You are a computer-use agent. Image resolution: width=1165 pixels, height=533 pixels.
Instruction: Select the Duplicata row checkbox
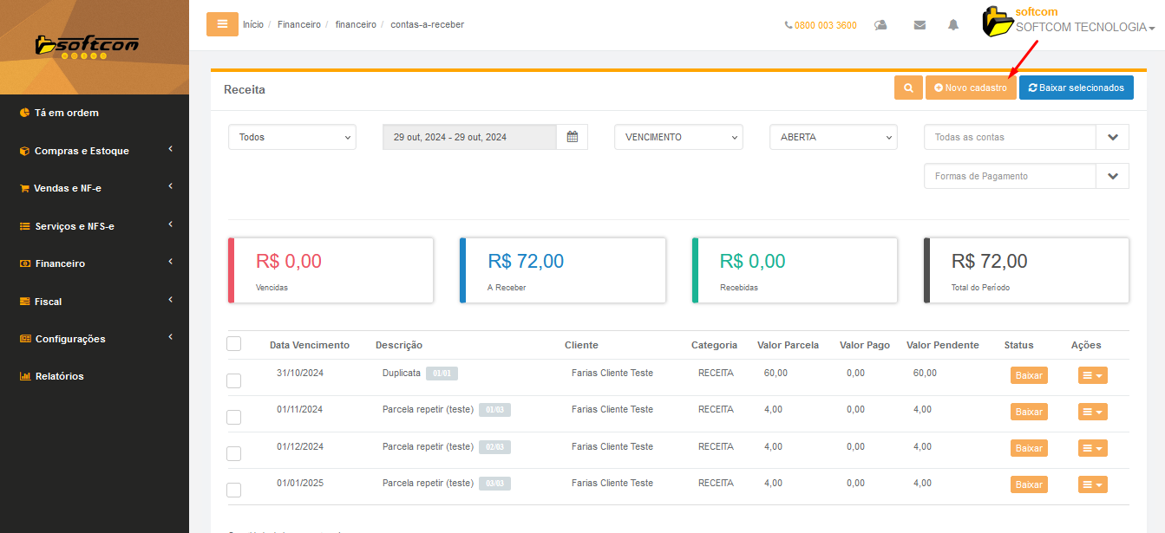click(233, 380)
